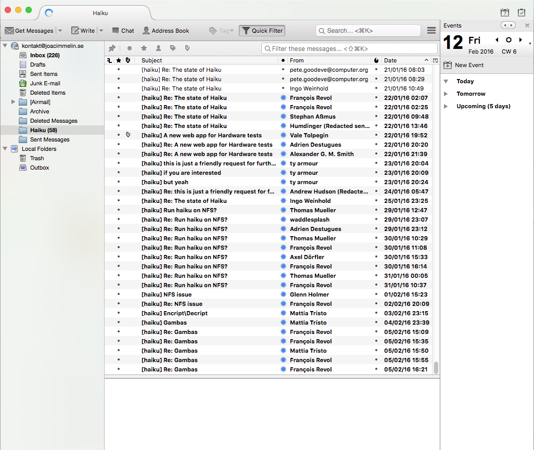Open the Sent Messages folder

pos(50,139)
